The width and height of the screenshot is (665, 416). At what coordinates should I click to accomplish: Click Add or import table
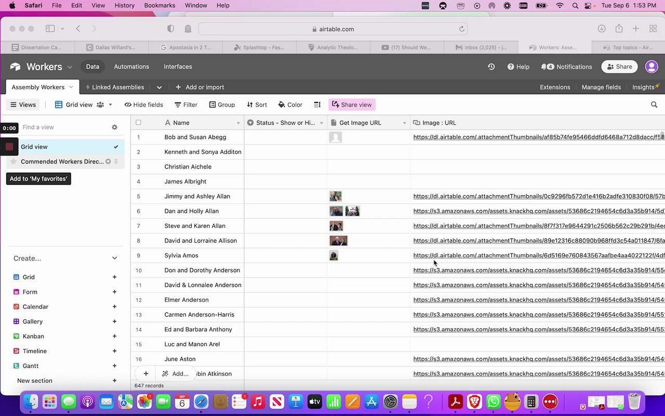[200, 87]
